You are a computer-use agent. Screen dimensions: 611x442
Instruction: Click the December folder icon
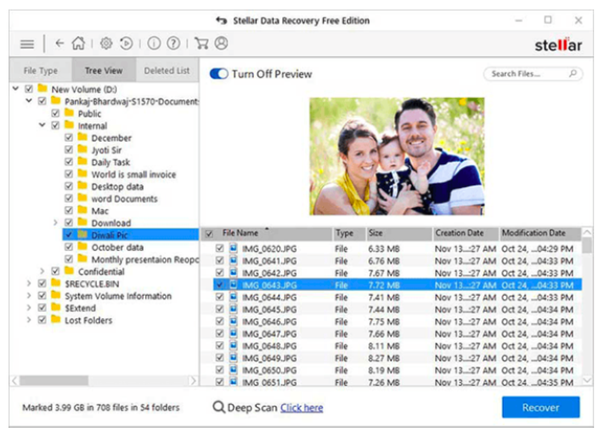tap(82, 137)
